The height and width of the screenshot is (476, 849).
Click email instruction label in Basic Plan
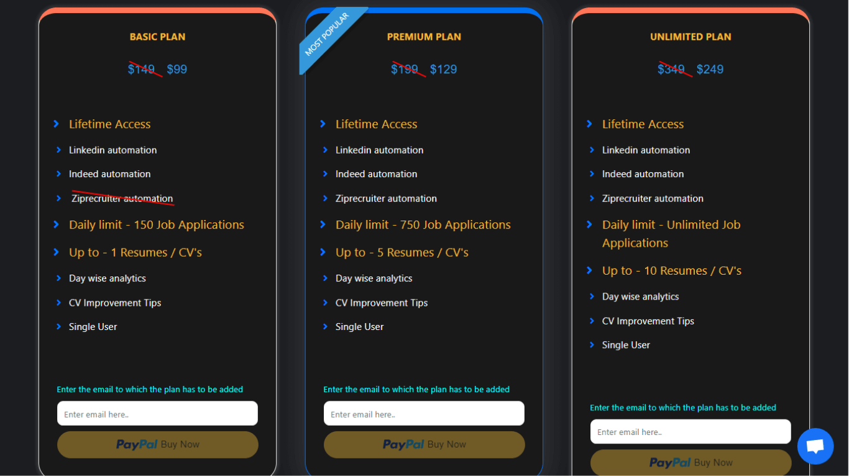150,390
